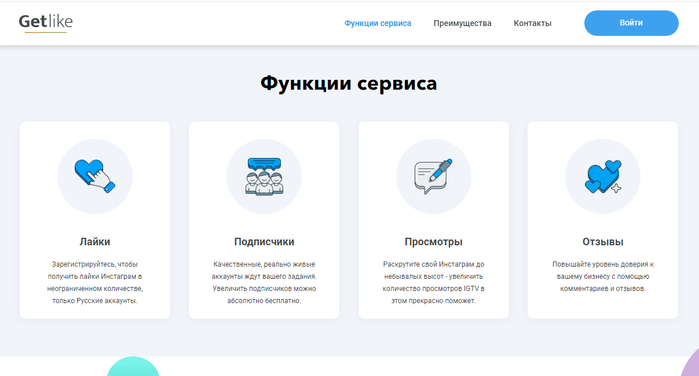Click the hand cursor on the Лайки icon
The image size is (699, 376).
click(101, 179)
